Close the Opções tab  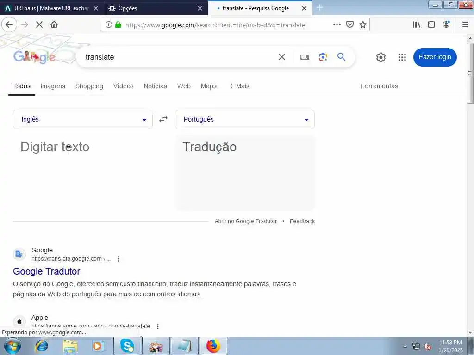pos(200,8)
